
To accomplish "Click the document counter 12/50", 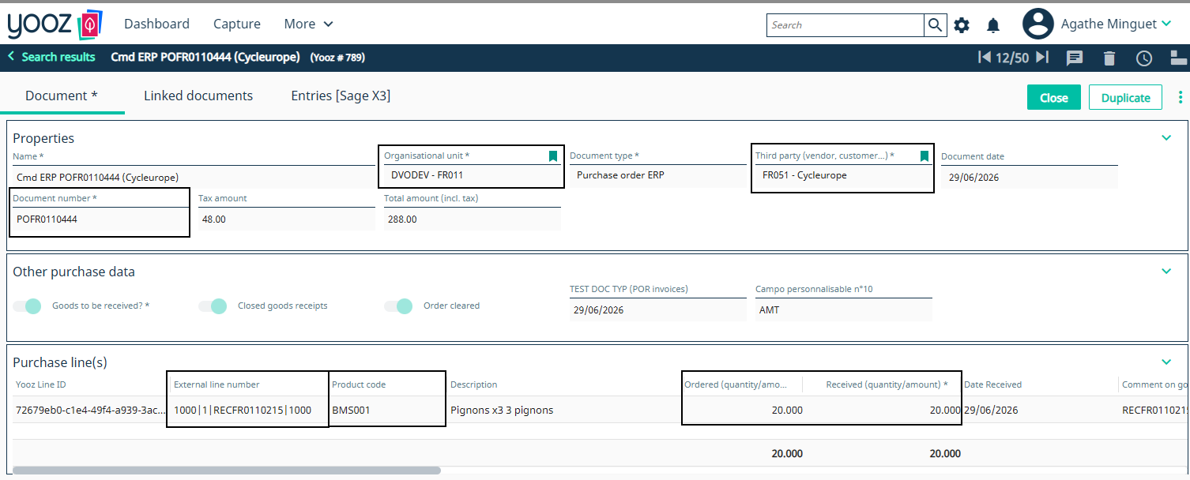I will point(1012,58).
